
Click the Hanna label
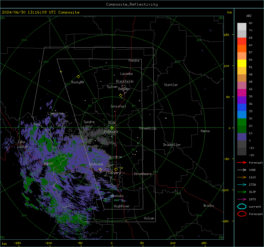tap(205, 131)
